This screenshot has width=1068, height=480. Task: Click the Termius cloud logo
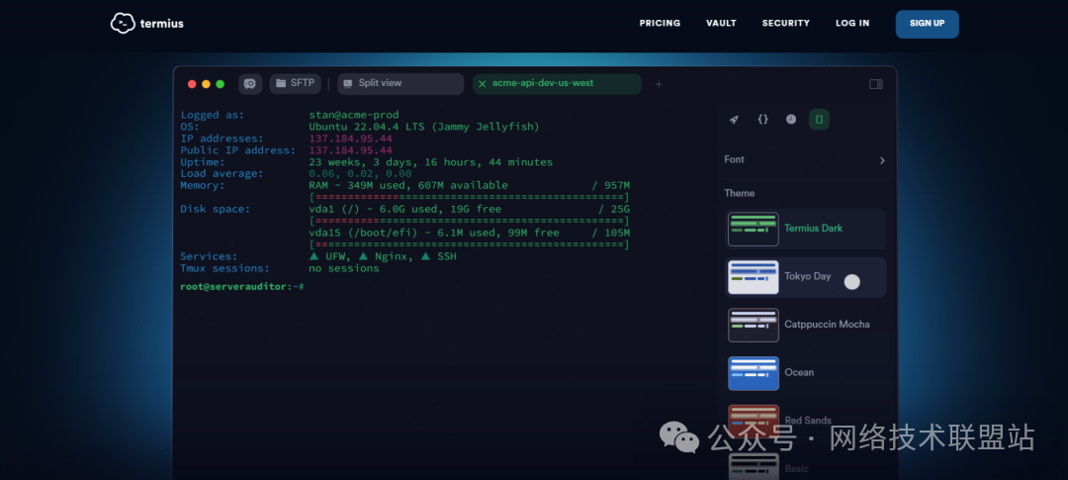click(x=123, y=23)
